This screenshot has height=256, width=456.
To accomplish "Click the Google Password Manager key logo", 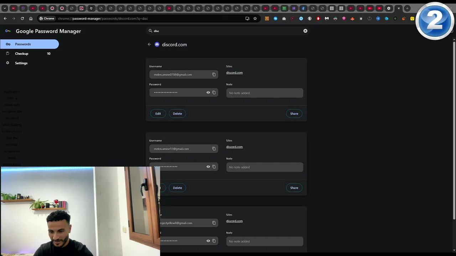I will [x=8, y=31].
